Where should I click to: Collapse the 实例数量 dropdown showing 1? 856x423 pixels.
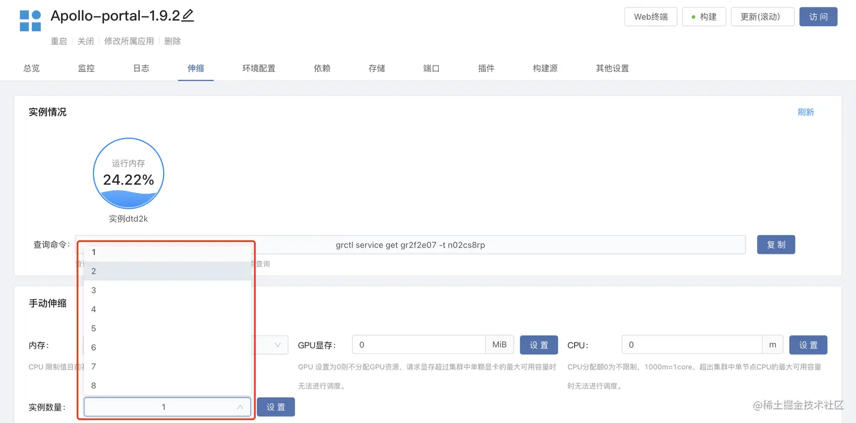coord(168,407)
